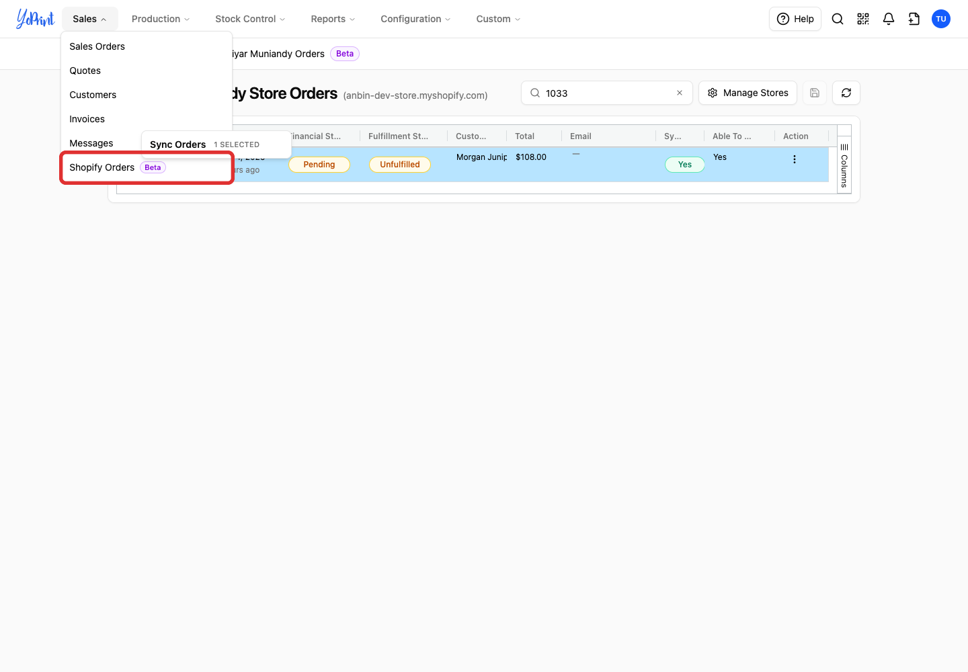Open the notifications bell
The image size is (968, 672).
coord(889,19)
